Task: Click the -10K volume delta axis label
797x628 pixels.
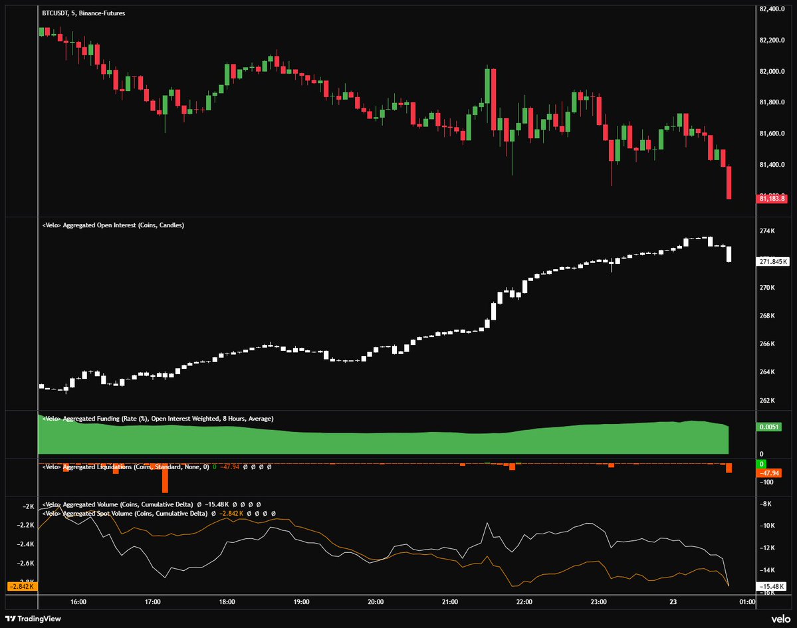Action: (767, 526)
